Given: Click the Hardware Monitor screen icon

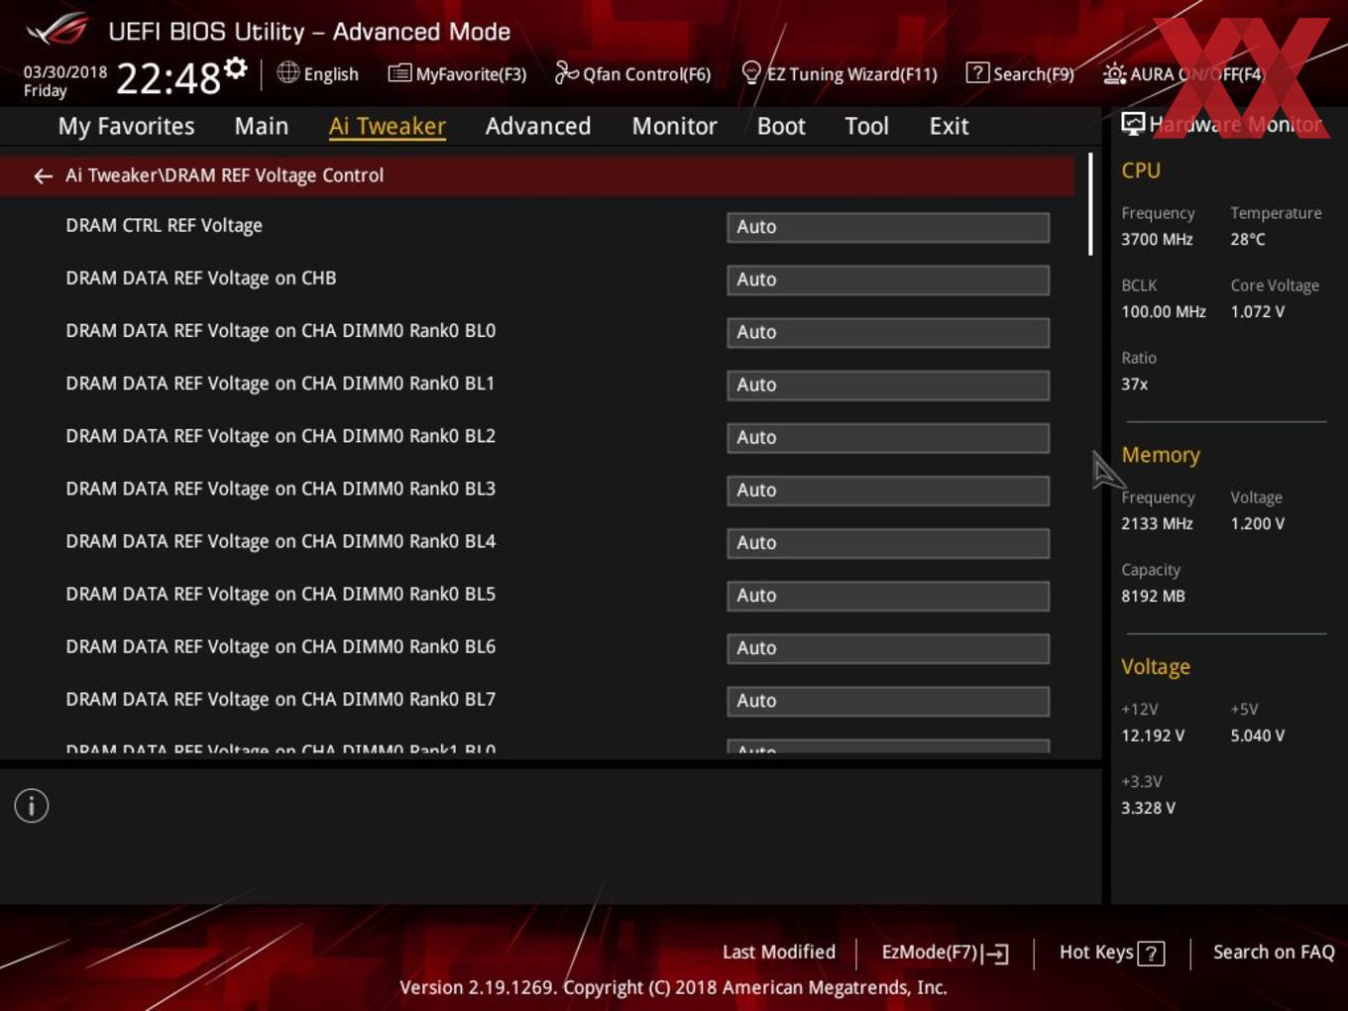Looking at the screenshot, I should [x=1133, y=124].
